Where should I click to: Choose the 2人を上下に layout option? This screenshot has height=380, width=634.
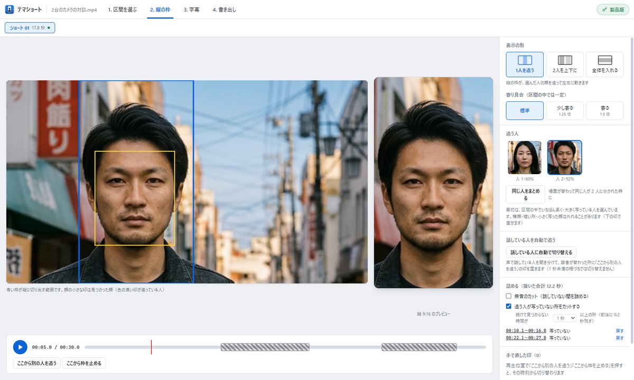tap(565, 64)
